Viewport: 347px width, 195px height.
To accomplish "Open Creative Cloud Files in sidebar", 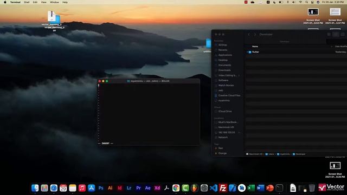I will (x=229, y=95).
